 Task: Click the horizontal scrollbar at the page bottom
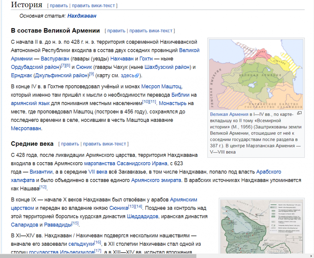tap(97, 256)
